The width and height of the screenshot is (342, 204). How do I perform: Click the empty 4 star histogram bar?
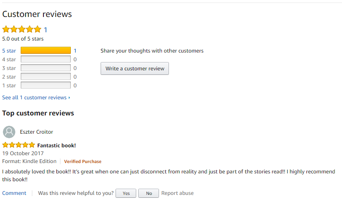(x=46, y=59)
